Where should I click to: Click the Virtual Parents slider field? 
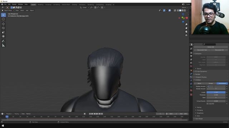tap(216, 101)
